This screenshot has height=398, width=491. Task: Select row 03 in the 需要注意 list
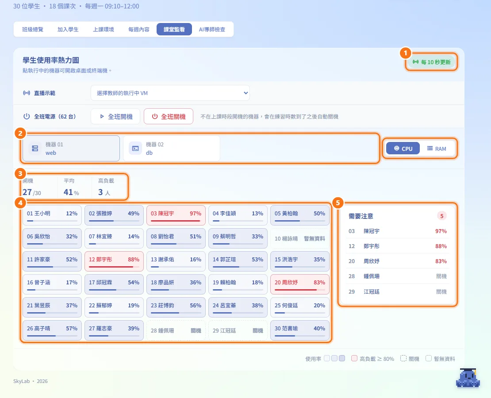397,231
